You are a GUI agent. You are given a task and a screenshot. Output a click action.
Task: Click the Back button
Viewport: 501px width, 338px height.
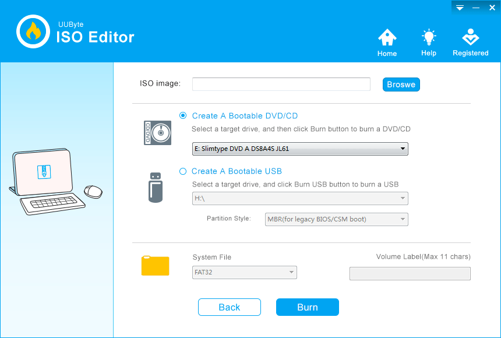point(230,307)
